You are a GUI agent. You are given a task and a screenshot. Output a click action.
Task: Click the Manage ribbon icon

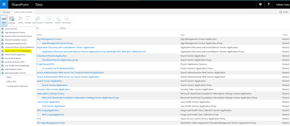coord(28,18)
